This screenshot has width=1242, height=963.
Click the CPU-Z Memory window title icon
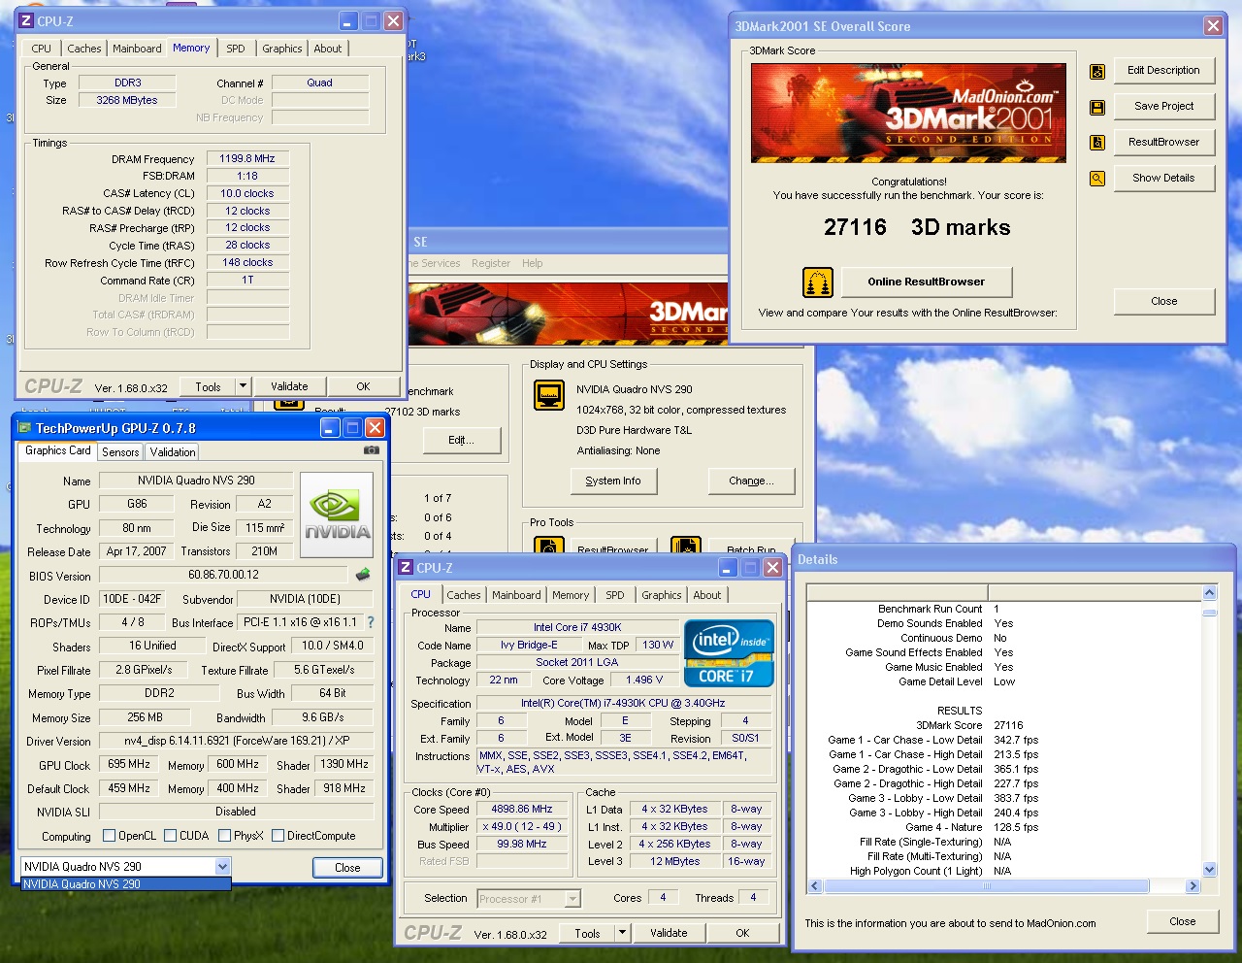(26, 20)
